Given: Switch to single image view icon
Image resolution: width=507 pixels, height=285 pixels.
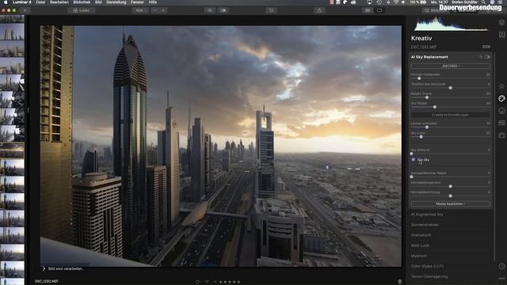Looking at the screenshot, I should (x=379, y=10).
